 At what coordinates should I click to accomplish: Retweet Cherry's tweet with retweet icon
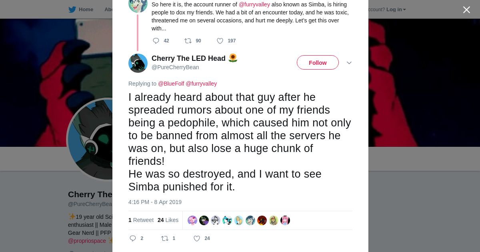point(165,238)
